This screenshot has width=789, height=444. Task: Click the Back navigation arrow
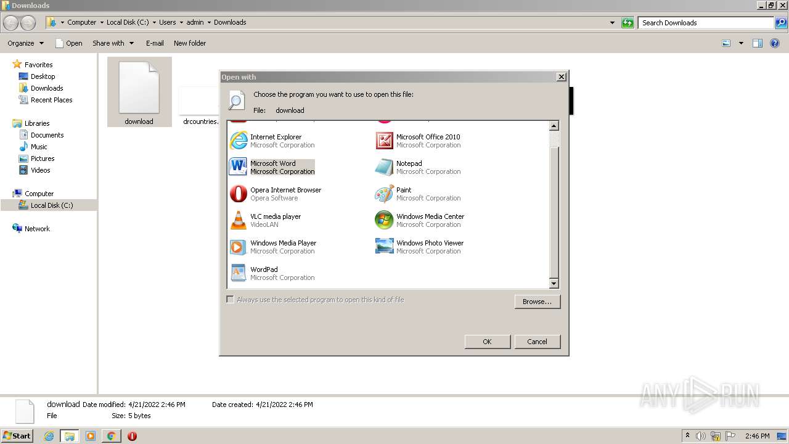point(11,23)
